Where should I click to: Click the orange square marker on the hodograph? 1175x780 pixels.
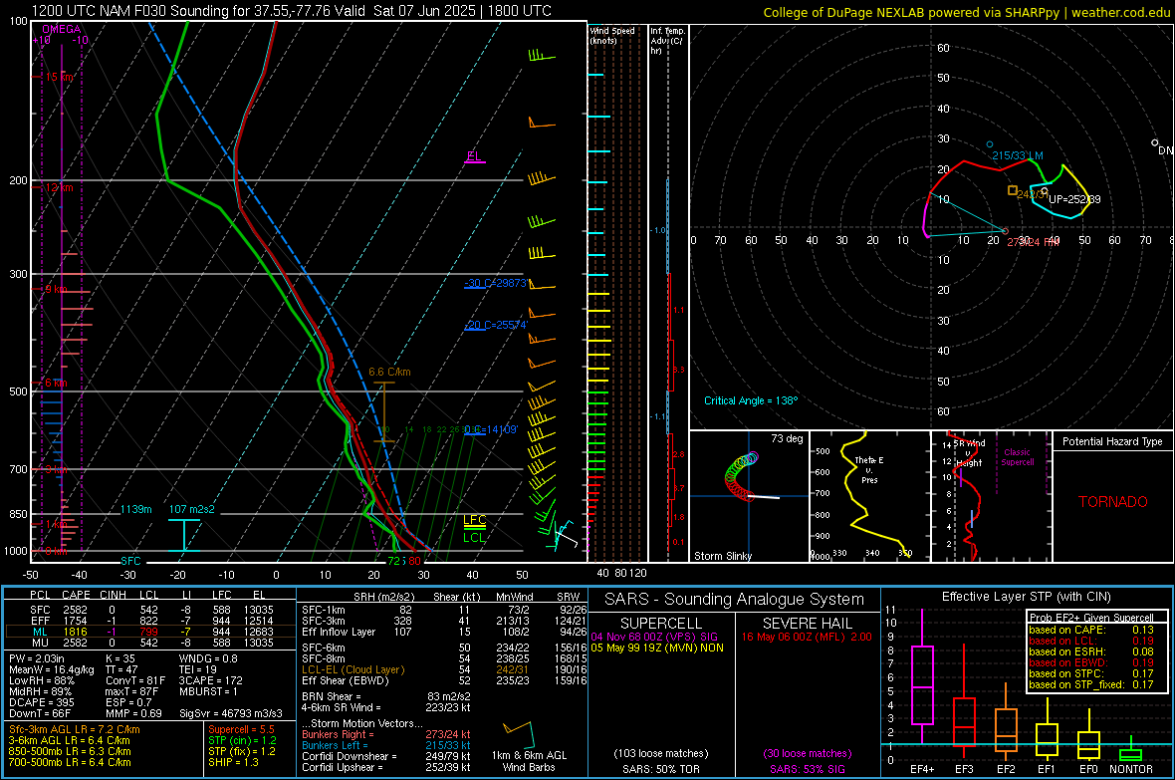[1013, 190]
